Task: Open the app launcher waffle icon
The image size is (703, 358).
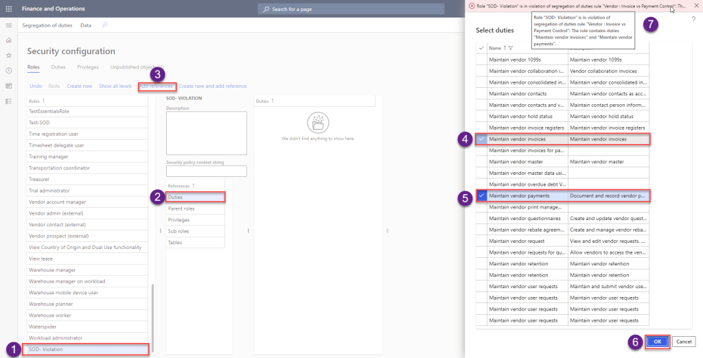Action: [9, 8]
